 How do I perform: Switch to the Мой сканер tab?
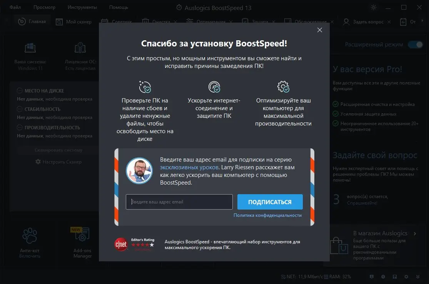(73, 22)
